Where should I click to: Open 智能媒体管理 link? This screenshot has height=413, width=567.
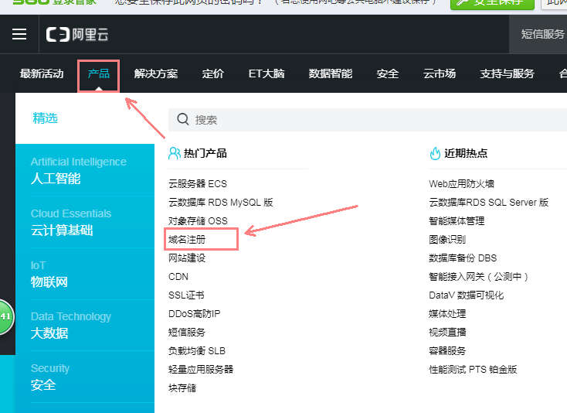(457, 220)
